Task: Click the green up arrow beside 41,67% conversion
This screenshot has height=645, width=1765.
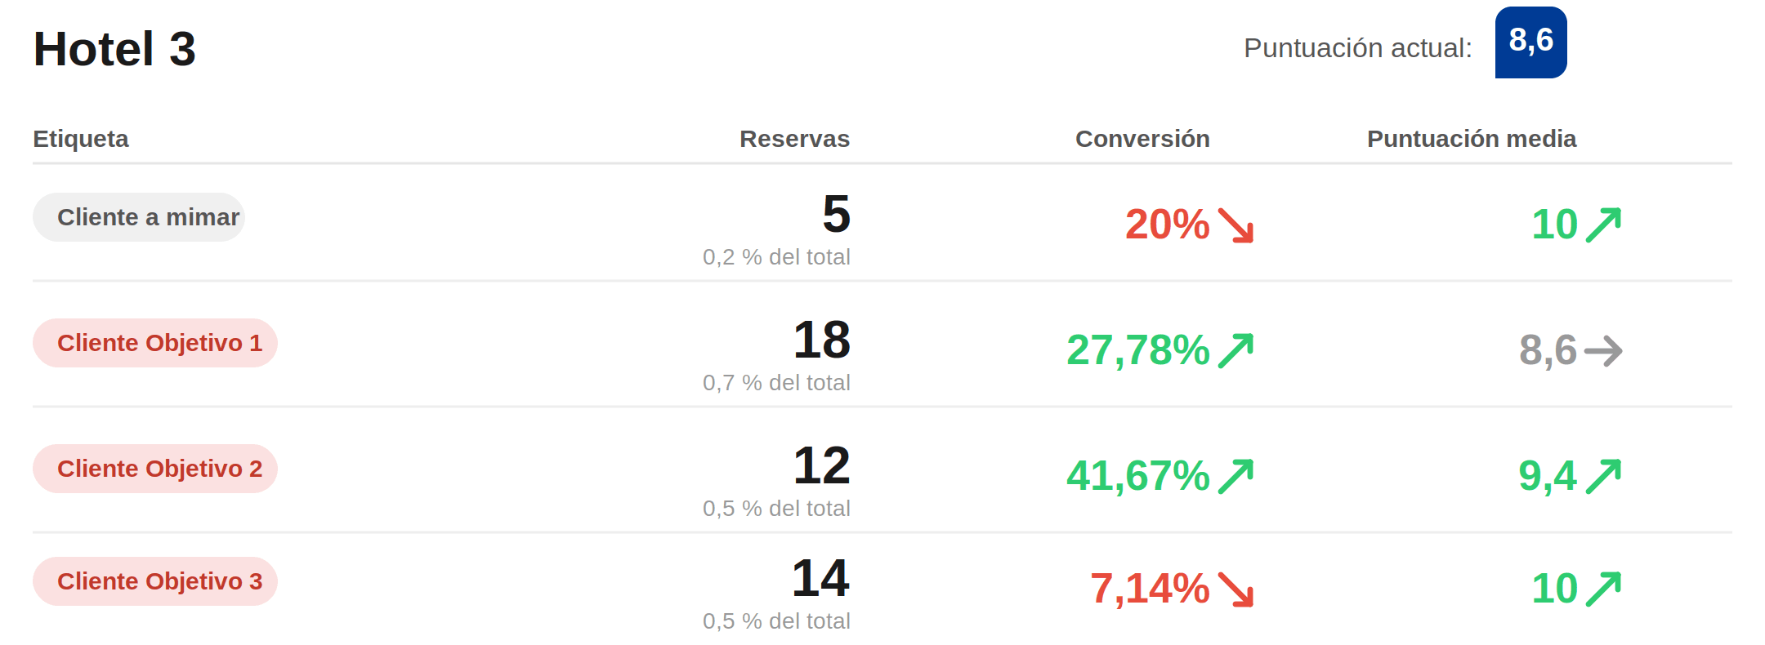Action: pyautogui.click(x=1235, y=477)
